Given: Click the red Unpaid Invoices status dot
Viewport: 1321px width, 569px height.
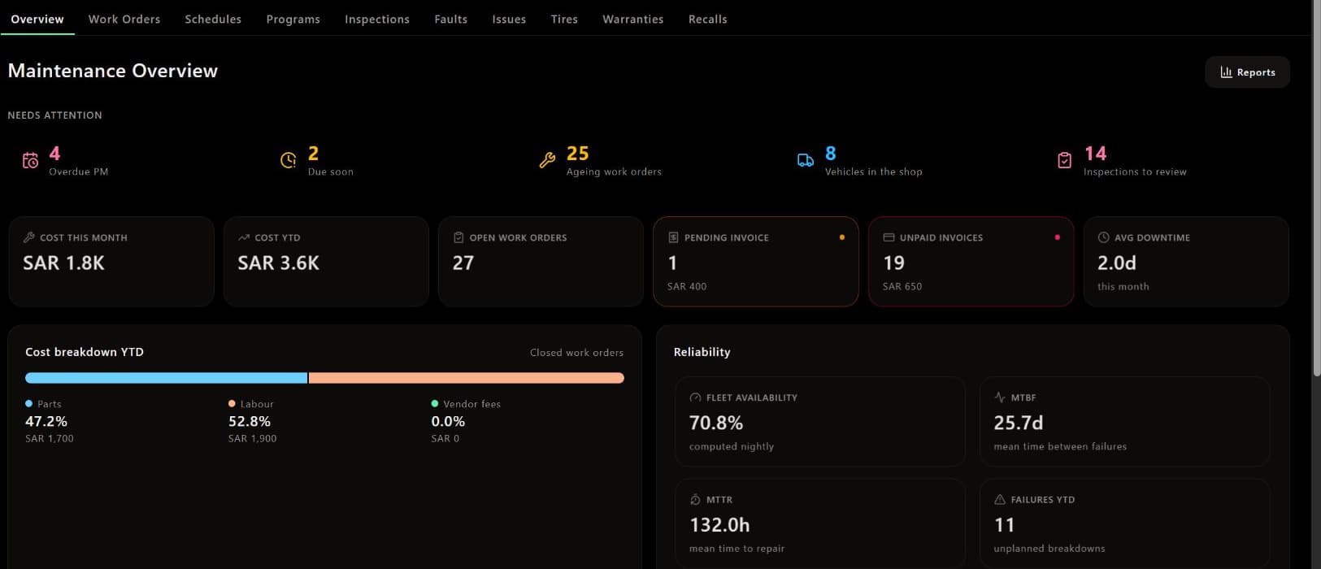Looking at the screenshot, I should point(1057,237).
